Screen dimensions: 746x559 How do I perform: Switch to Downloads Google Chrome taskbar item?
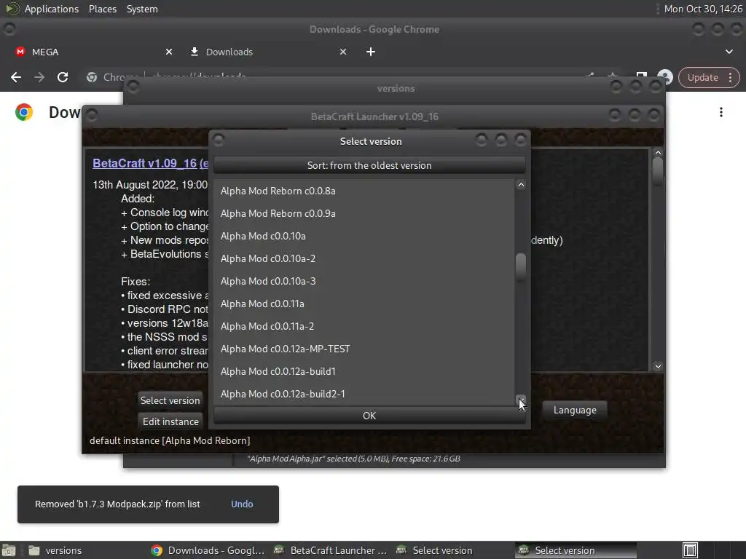pos(208,550)
